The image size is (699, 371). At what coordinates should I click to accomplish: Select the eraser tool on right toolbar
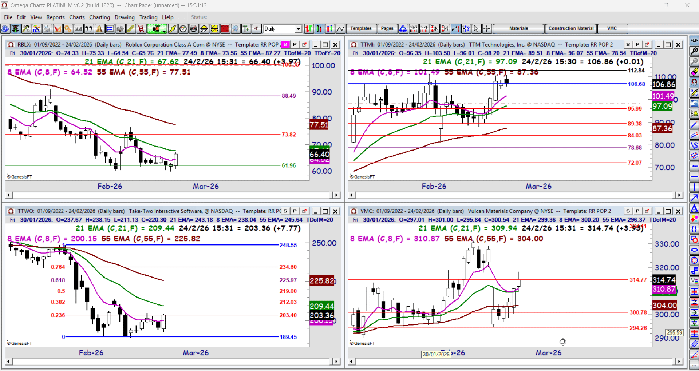694,72
